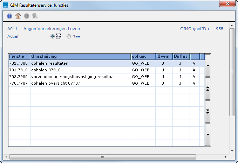Click the DirRes column header

pyautogui.click(x=181, y=57)
